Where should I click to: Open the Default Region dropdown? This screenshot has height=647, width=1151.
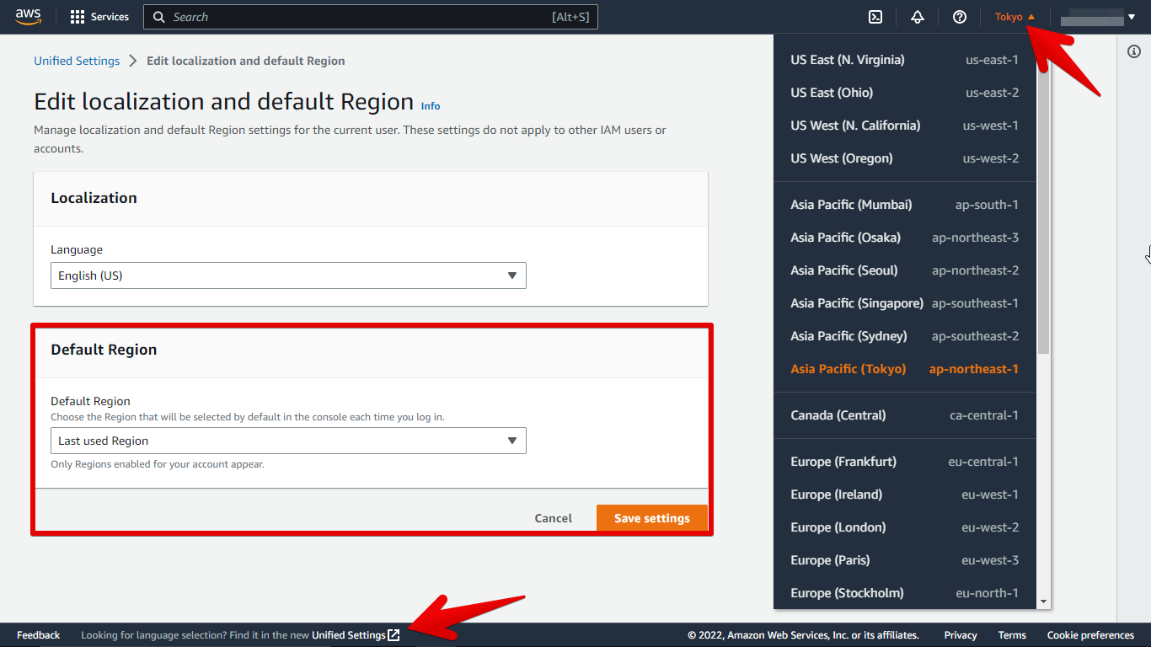(288, 441)
